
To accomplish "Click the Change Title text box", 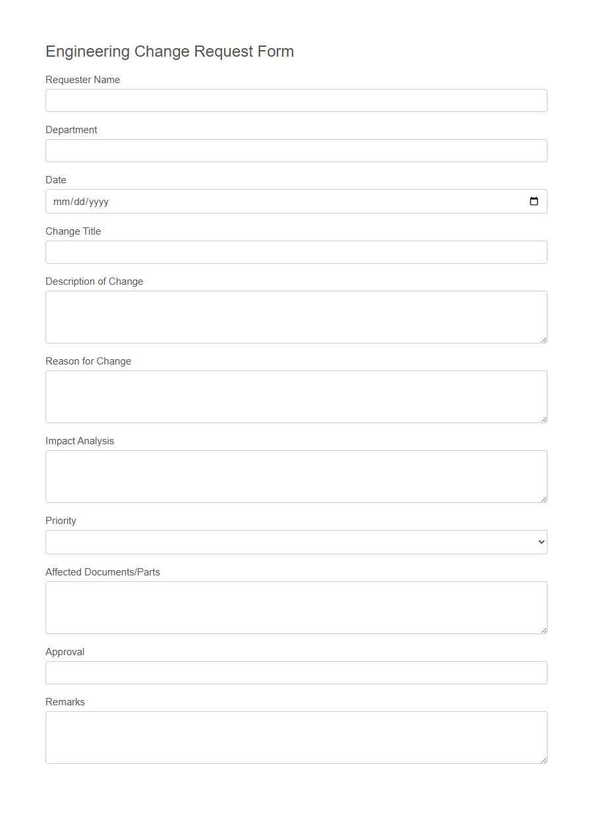I will [296, 252].
